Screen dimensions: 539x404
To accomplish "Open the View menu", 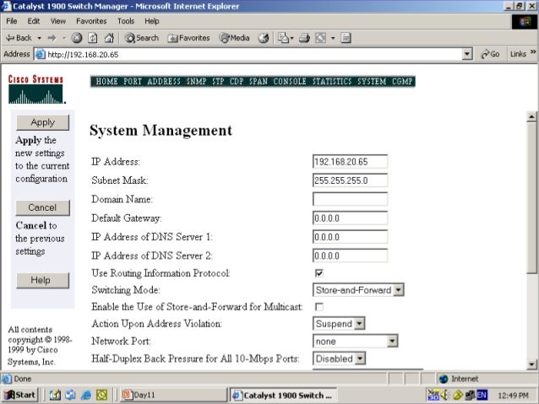I will (57, 21).
